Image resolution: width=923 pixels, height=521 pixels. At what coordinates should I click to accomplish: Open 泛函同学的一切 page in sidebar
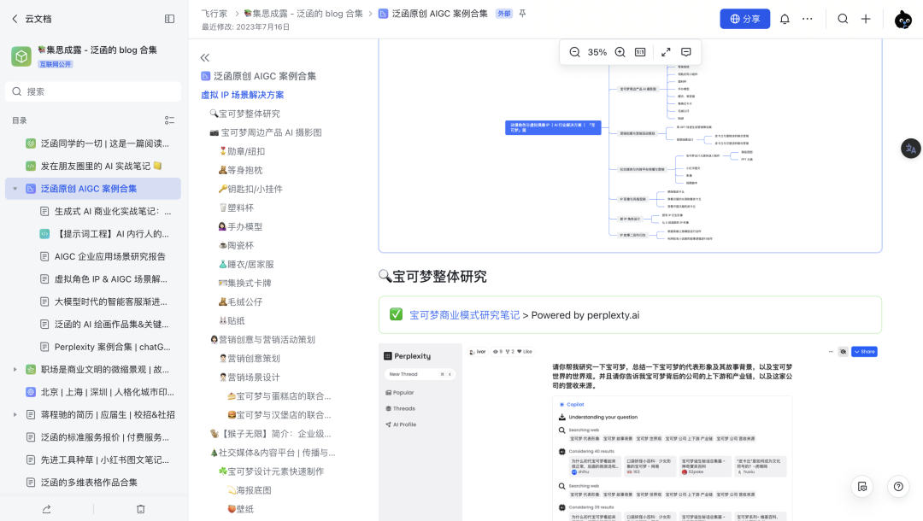point(104,143)
